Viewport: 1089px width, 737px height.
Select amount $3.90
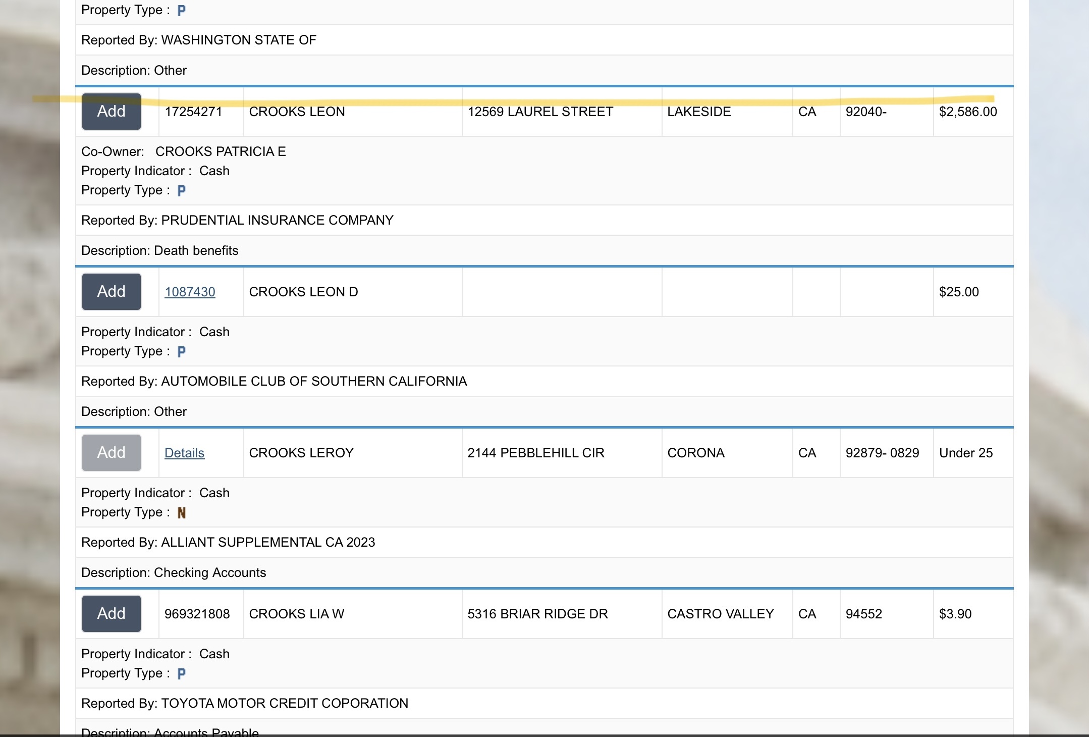(x=955, y=614)
